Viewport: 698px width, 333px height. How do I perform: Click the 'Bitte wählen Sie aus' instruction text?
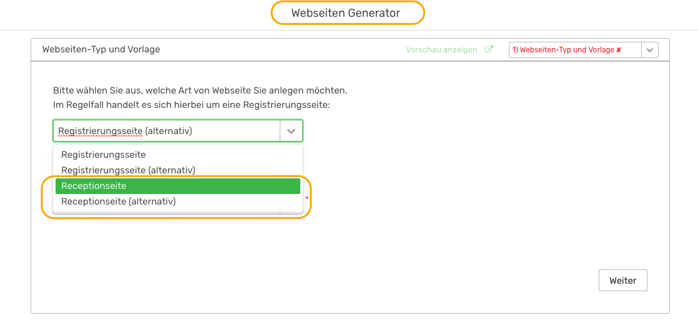pyautogui.click(x=200, y=90)
